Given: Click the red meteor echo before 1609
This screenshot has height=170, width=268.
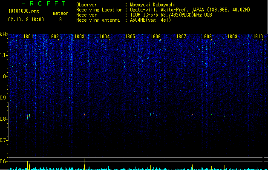Looking at the screenshot, I should coord(226,117).
